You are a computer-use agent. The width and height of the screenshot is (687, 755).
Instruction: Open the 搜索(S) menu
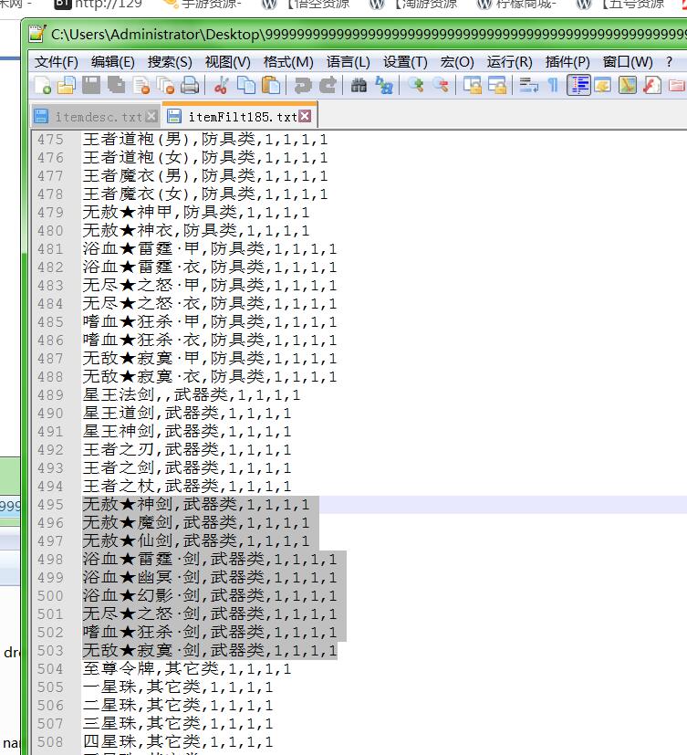pos(170,62)
